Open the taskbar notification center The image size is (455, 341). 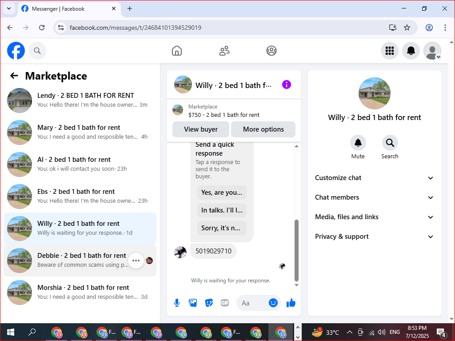pos(441,332)
